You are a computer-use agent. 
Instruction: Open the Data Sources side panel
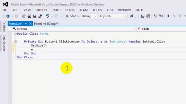click(x=4, y=43)
